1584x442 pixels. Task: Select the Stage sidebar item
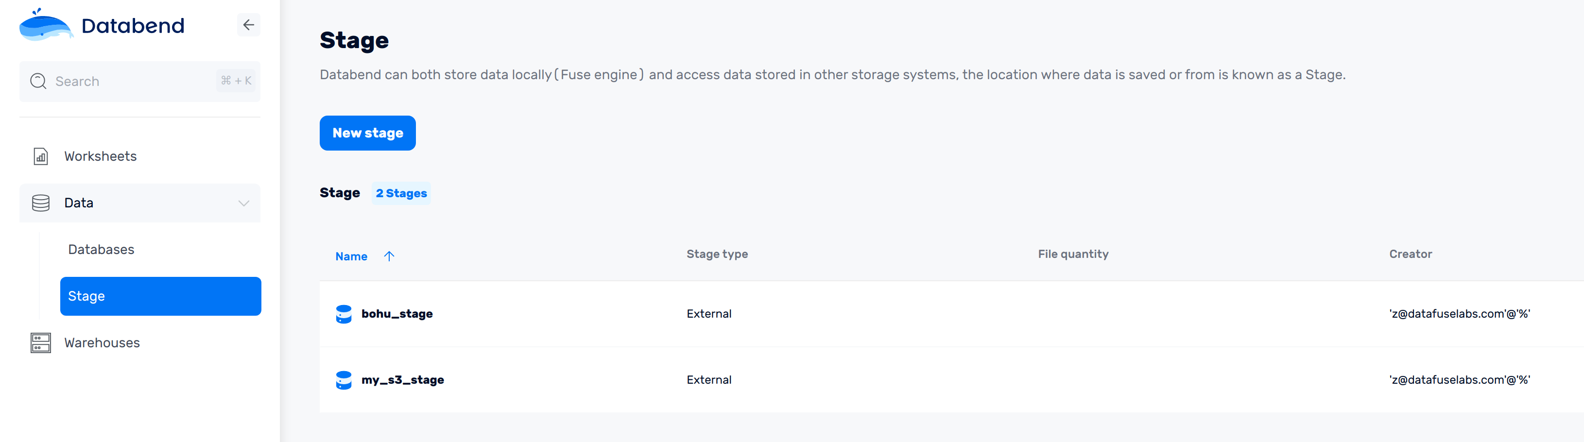point(160,296)
